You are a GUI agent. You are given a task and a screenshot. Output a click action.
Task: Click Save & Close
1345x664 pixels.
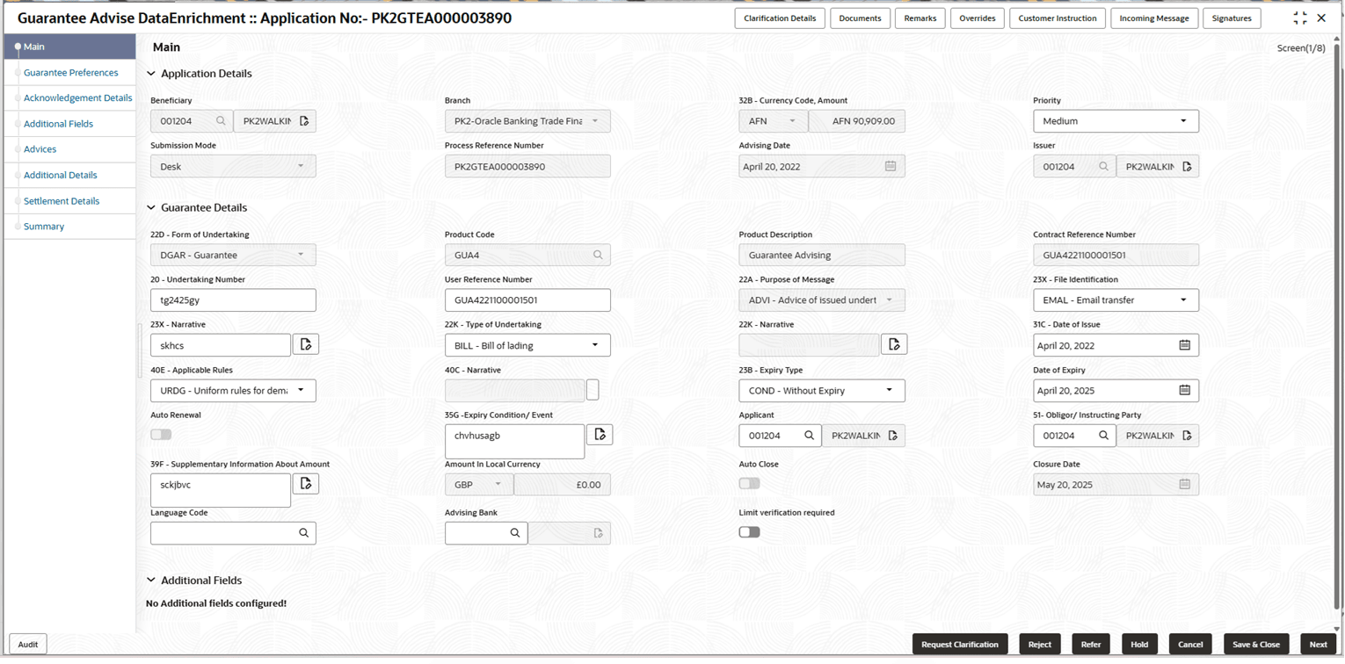(x=1256, y=644)
